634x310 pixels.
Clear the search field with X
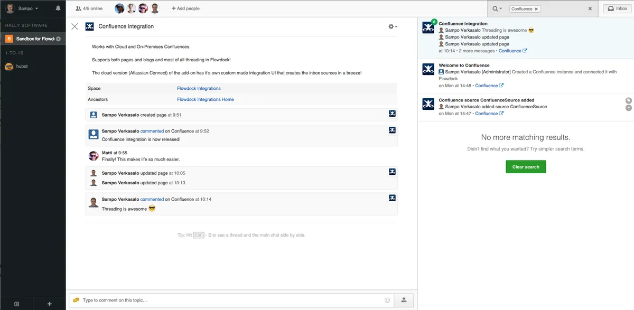(x=590, y=8)
